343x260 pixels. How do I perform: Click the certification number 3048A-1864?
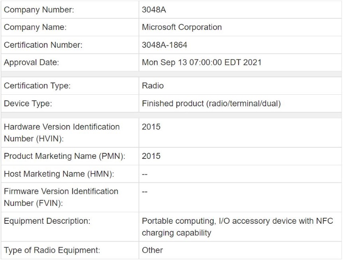(164, 45)
